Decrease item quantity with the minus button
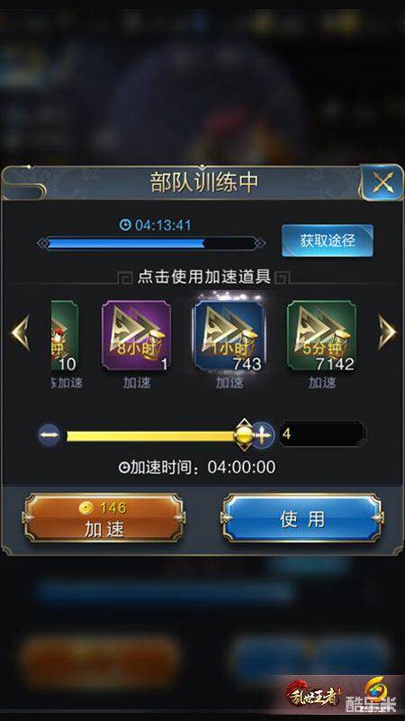This screenshot has height=721, width=405. 49,435
